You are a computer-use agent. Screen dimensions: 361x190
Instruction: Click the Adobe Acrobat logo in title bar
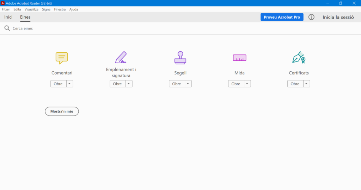pos(3,3)
